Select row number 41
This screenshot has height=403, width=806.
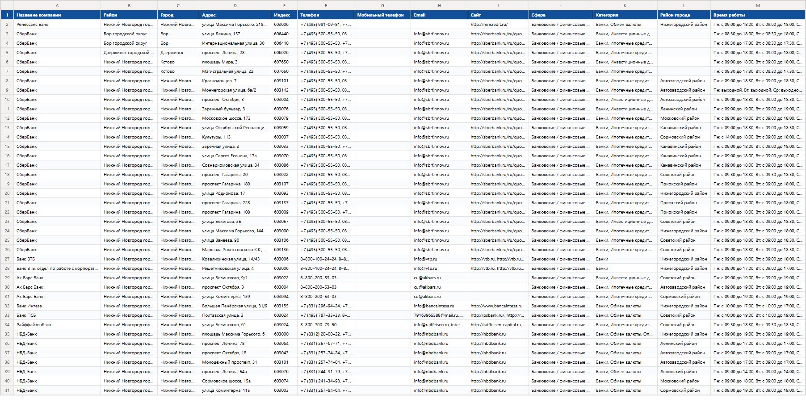coord(7,390)
